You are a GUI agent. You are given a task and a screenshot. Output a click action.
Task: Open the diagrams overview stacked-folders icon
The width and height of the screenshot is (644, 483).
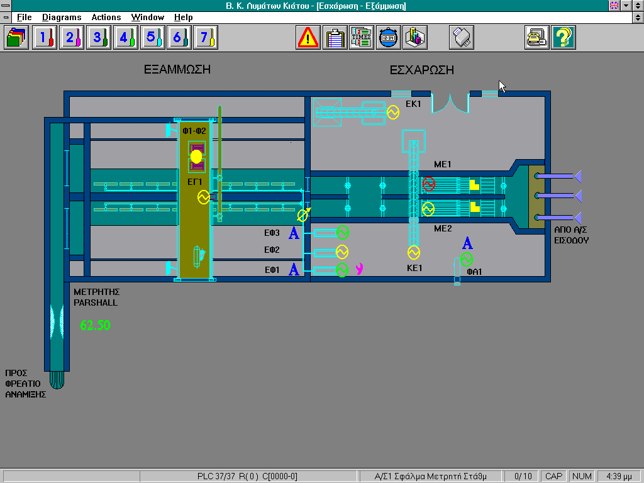point(16,38)
